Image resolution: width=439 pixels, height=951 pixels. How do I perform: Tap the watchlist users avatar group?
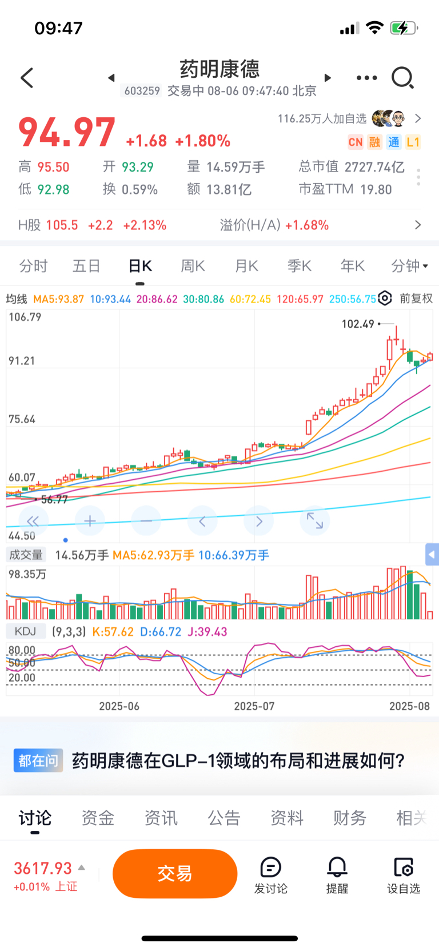388,118
